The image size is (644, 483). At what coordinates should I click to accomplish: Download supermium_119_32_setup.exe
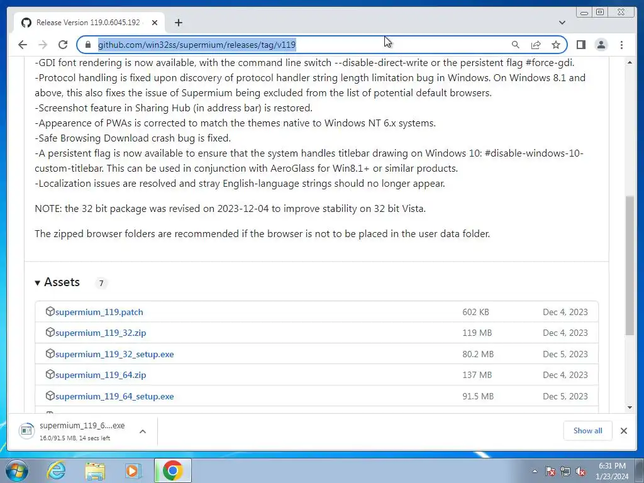114,354
